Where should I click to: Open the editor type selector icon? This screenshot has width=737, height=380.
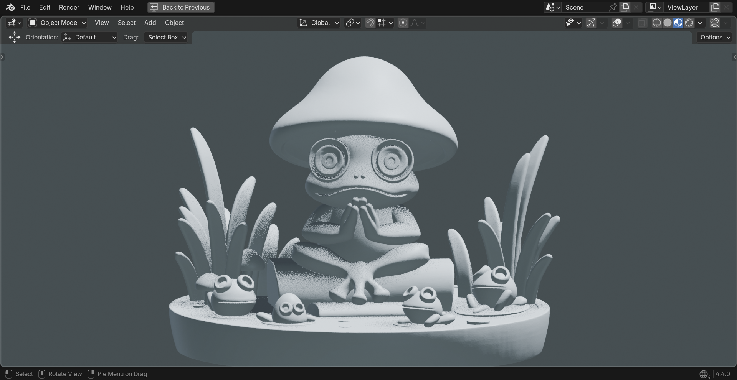pos(15,23)
